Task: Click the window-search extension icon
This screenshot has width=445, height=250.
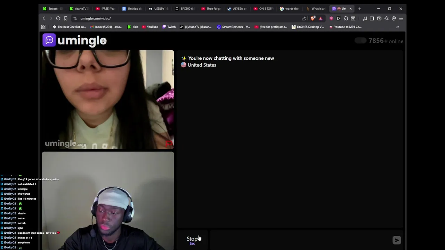Action: point(353,18)
